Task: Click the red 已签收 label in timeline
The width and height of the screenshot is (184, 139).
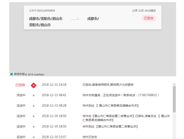Action: tap(20, 85)
